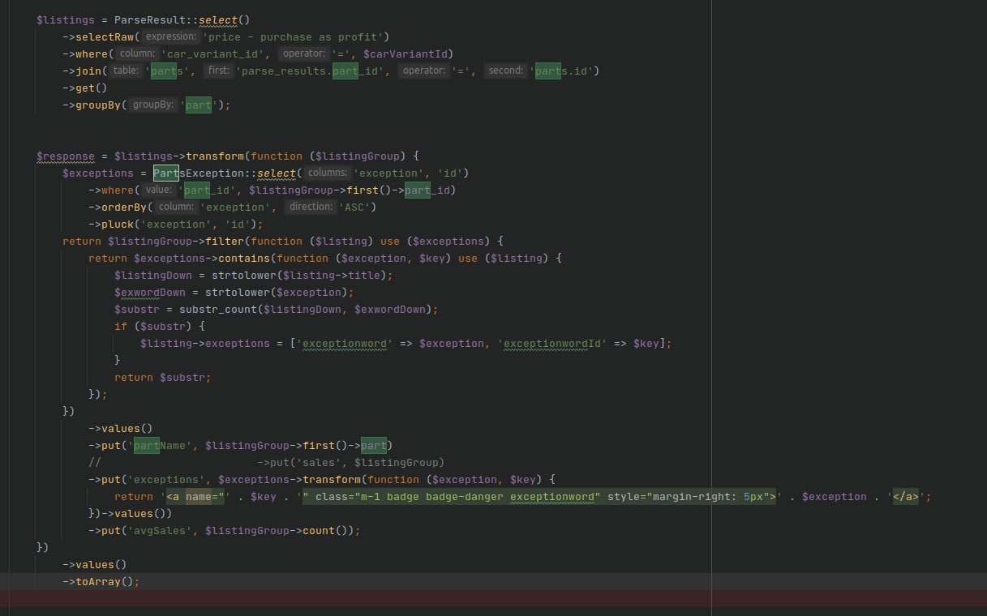Click the commented-out put('sales') code

350,462
